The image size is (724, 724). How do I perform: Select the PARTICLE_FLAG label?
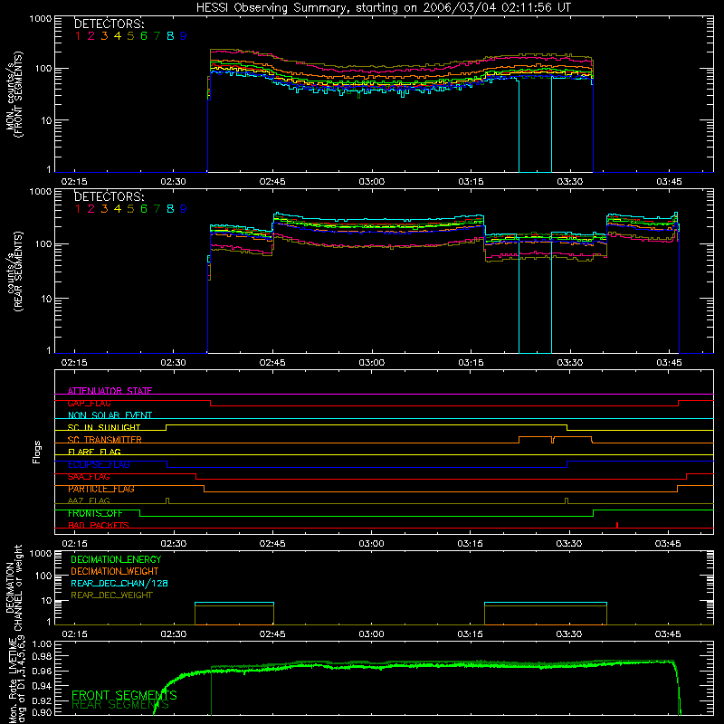[x=101, y=489]
